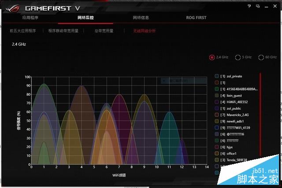The image size is (282, 188).
Task: Click the Mavericks_2.4G network color swatch
Action: coord(217,115)
